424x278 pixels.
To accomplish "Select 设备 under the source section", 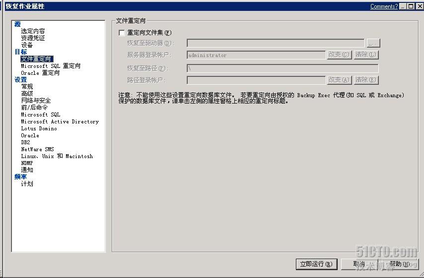I will tap(27, 45).
